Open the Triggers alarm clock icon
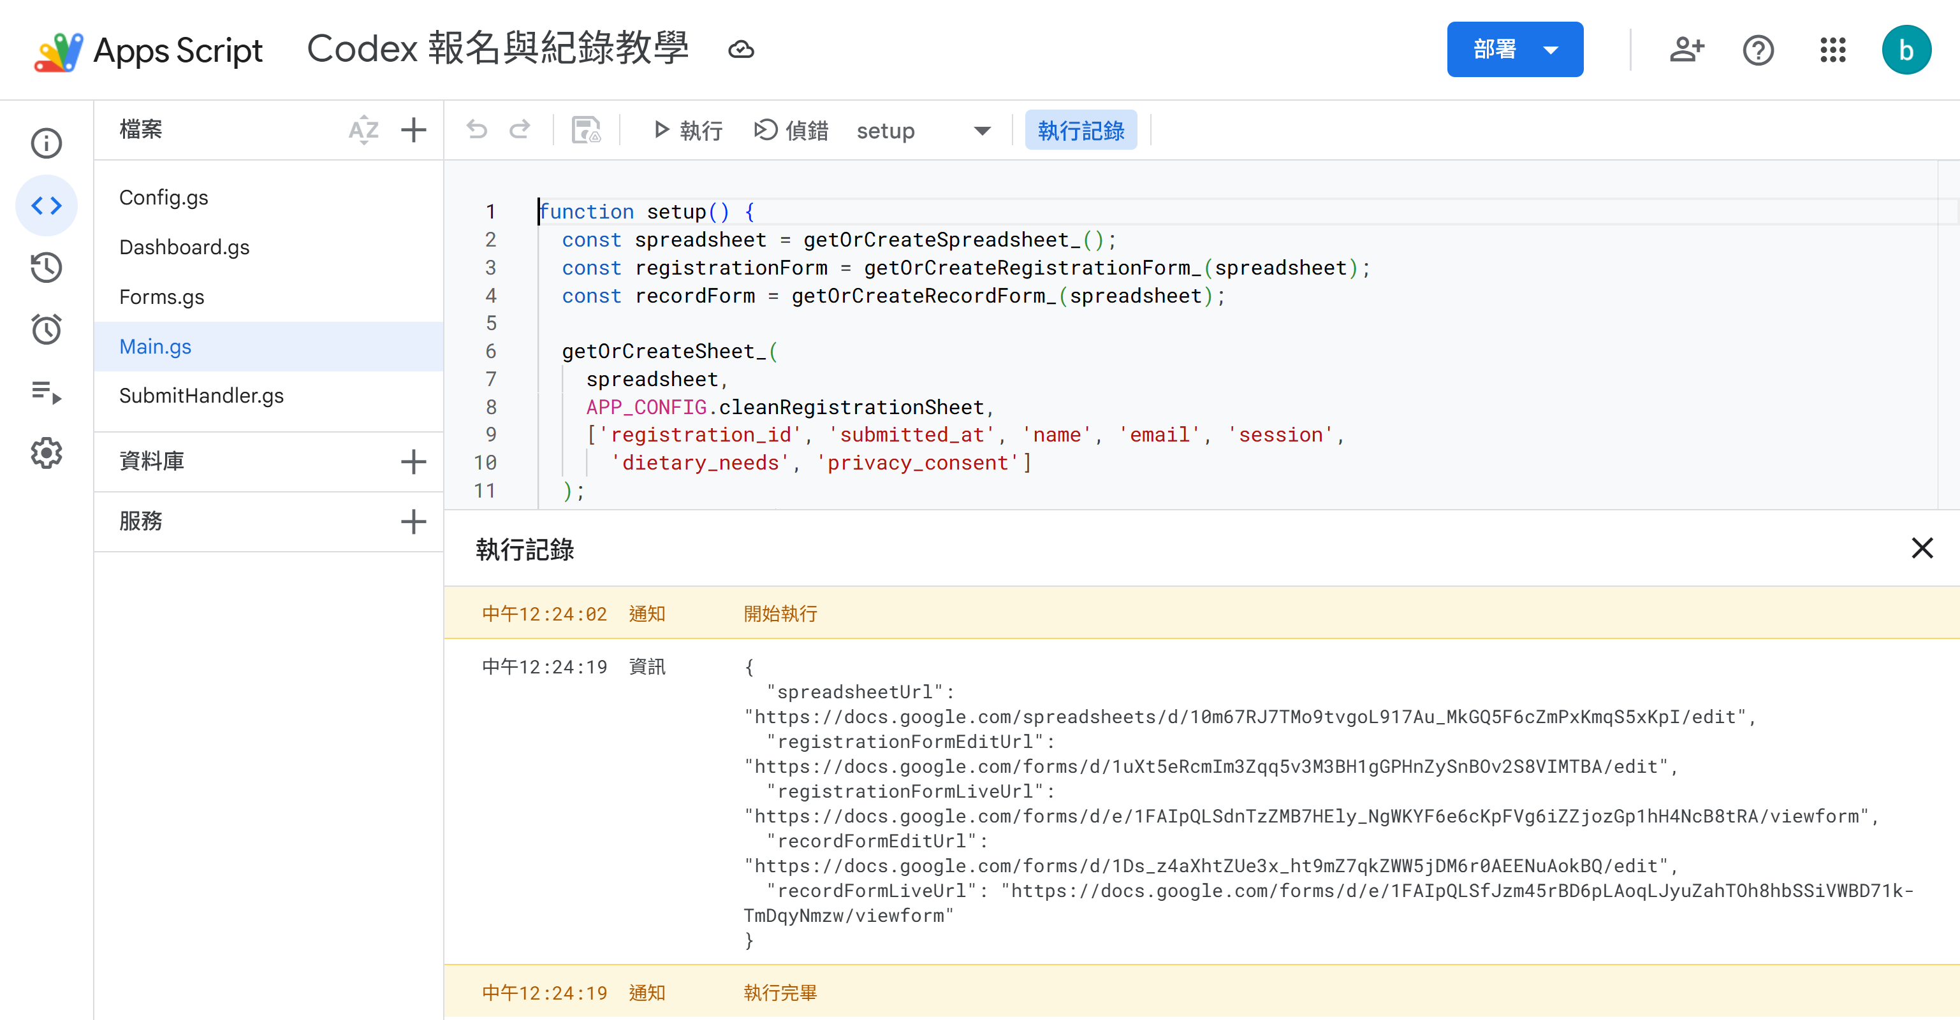 point(47,329)
